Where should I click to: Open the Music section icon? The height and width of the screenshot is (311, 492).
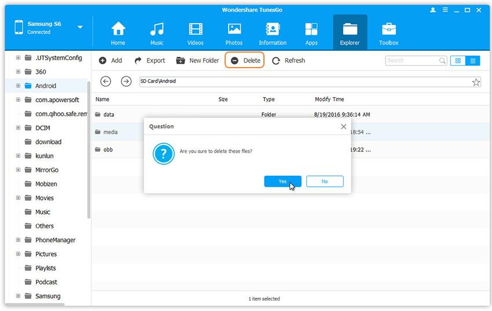pos(156,32)
